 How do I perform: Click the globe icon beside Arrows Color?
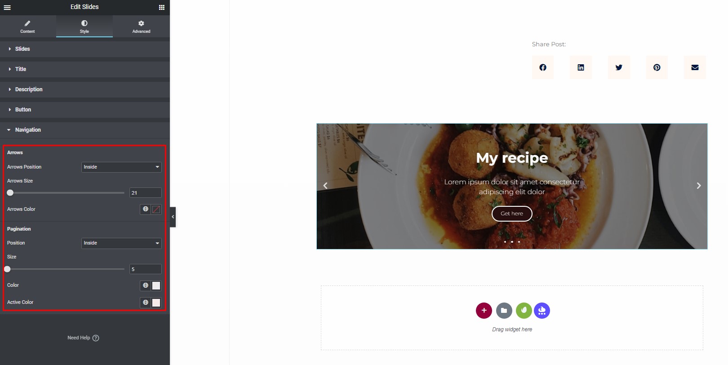(146, 209)
